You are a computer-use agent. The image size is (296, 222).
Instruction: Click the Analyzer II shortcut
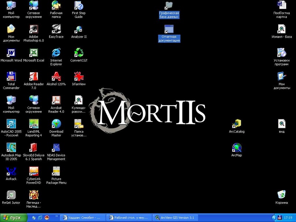click(x=79, y=31)
